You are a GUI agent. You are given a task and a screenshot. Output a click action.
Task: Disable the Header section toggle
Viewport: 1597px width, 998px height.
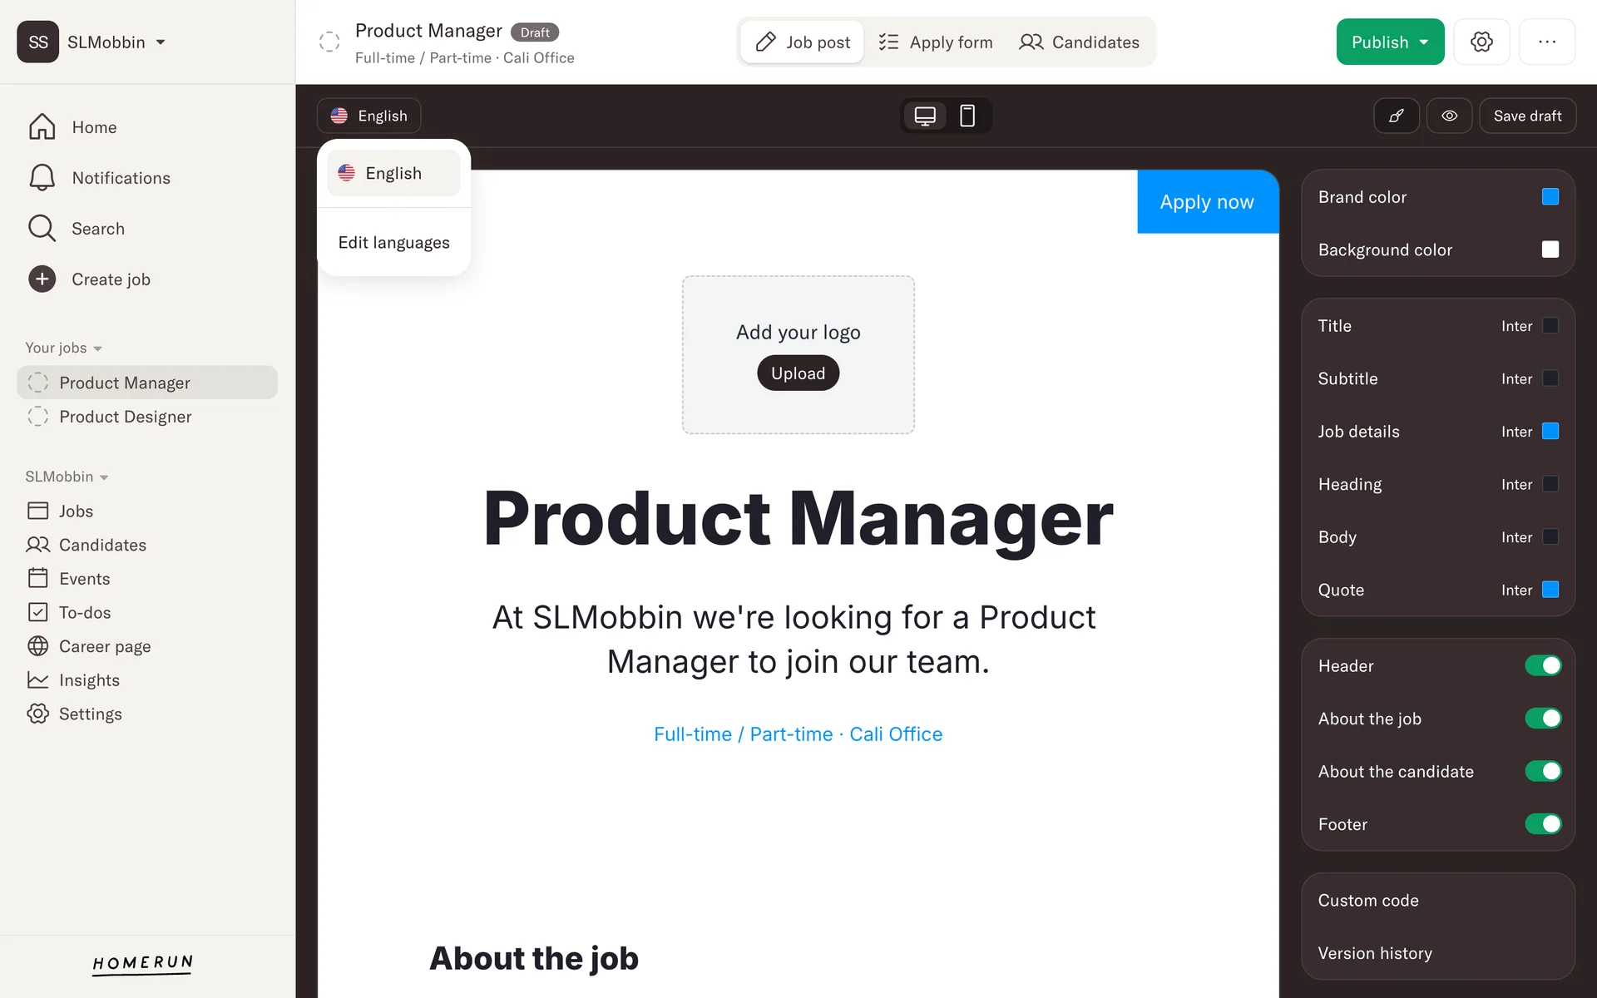(x=1543, y=665)
